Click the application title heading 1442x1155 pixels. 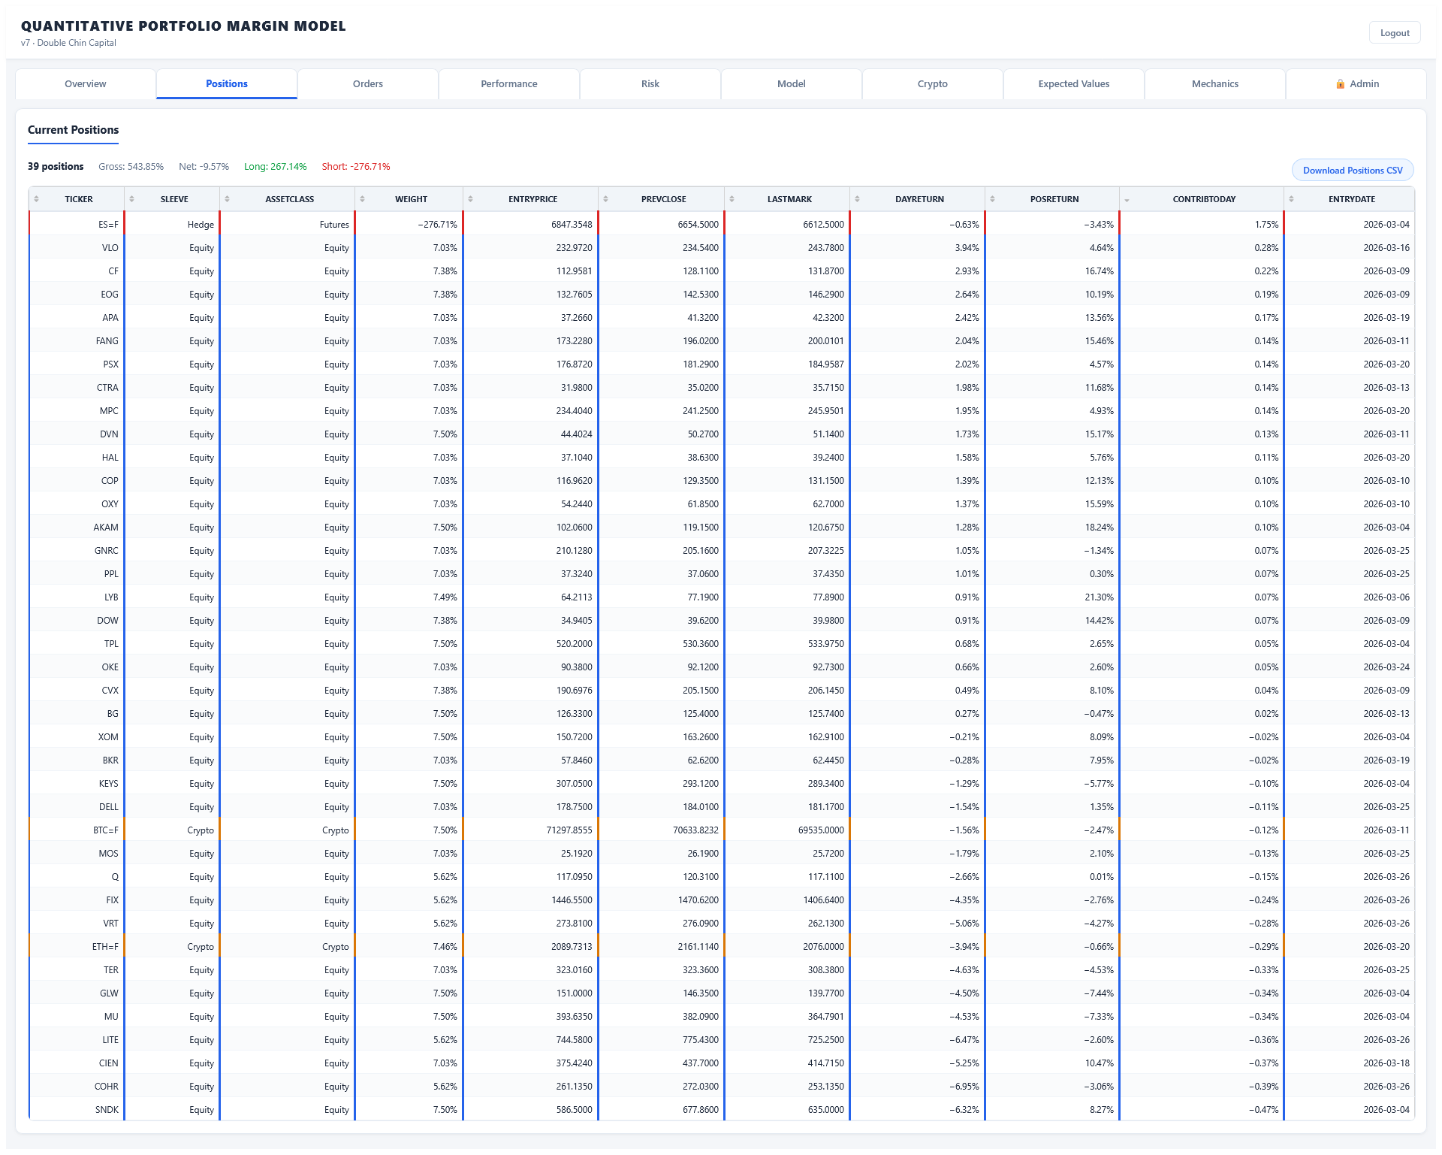point(183,26)
